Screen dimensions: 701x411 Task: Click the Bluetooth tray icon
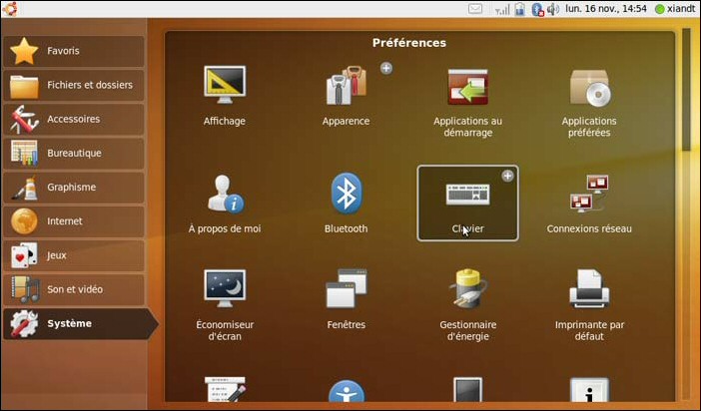coord(537,9)
